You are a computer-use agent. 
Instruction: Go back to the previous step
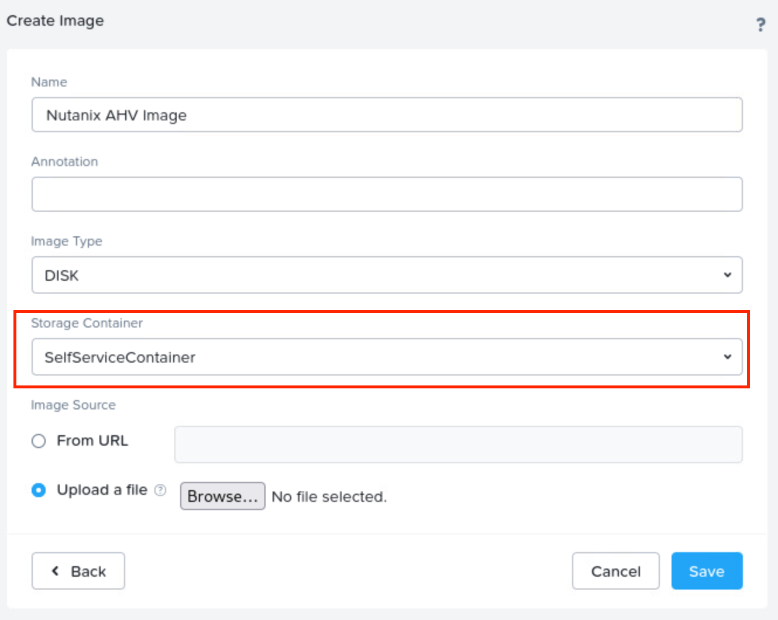(x=78, y=571)
